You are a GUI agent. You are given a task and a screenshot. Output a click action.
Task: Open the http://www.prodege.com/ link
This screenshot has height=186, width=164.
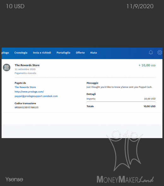click(29, 91)
